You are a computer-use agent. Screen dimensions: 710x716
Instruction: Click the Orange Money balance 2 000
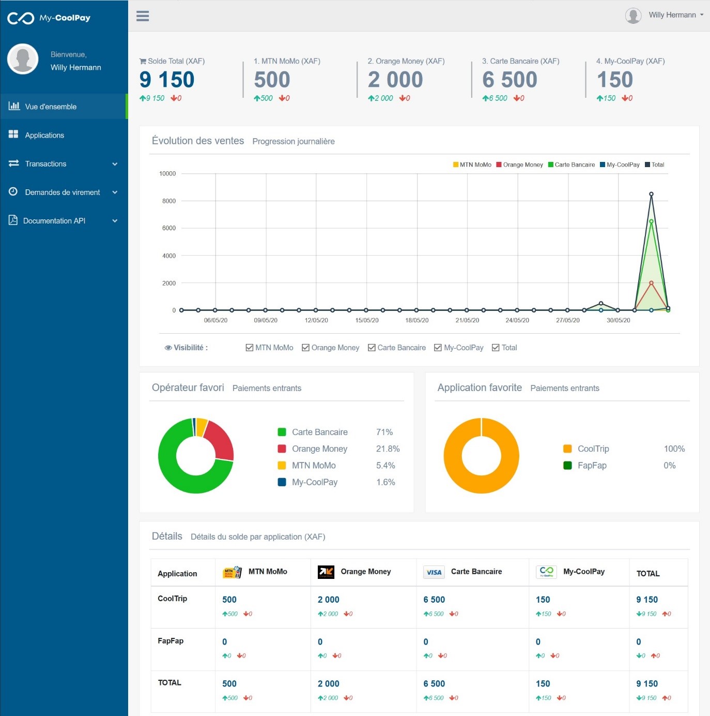click(395, 80)
